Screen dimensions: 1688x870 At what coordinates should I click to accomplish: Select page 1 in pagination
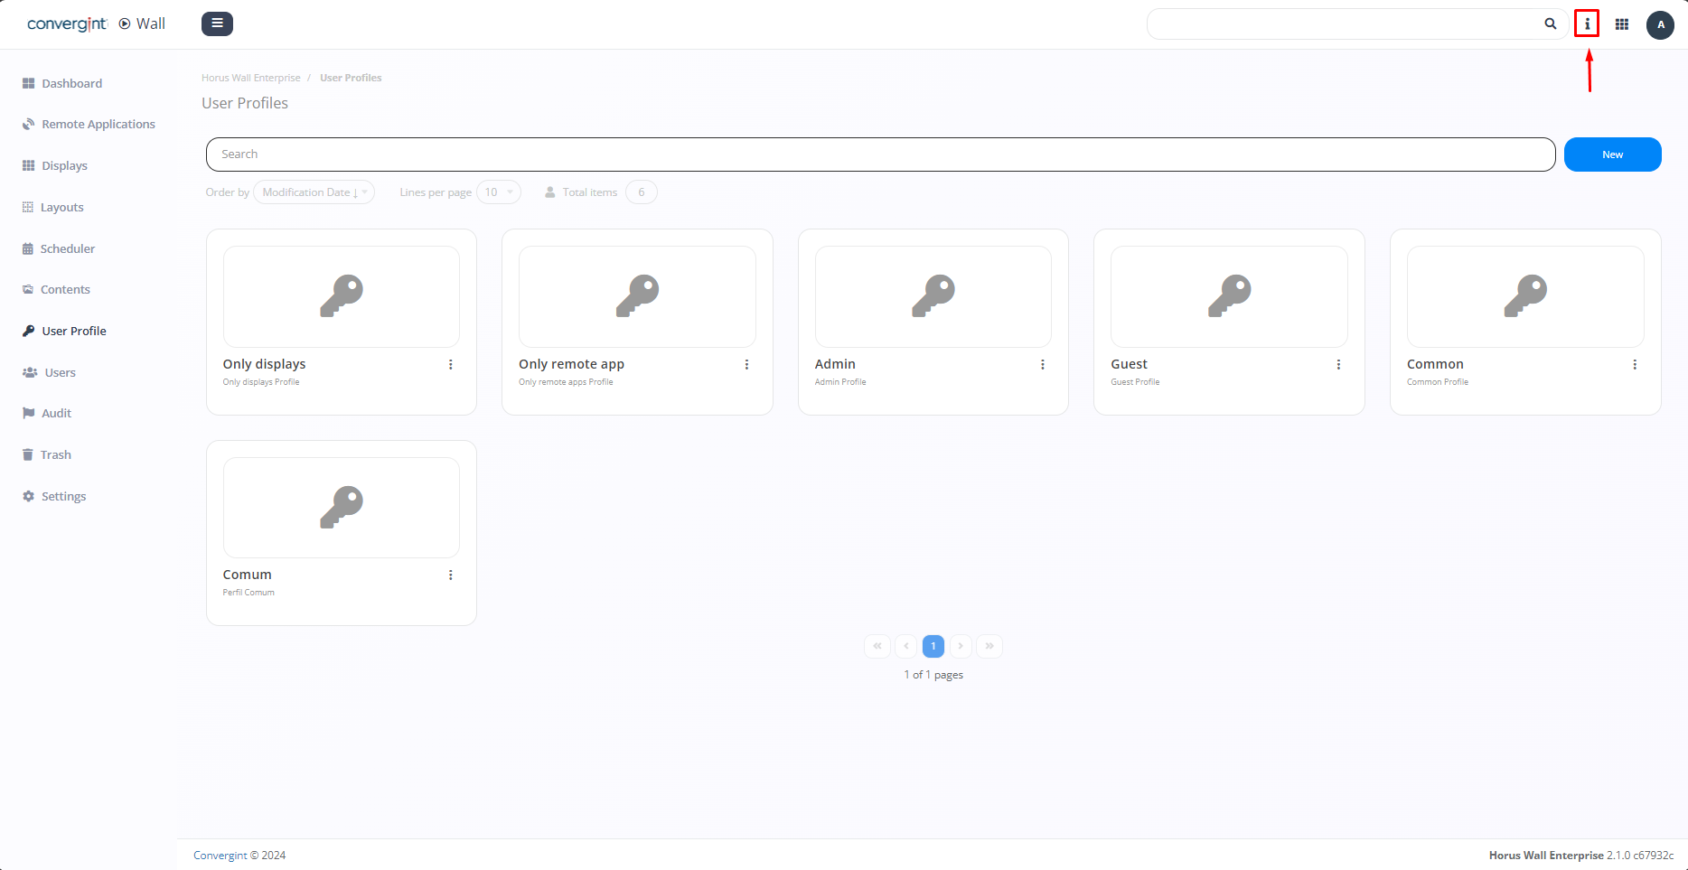tap(933, 646)
